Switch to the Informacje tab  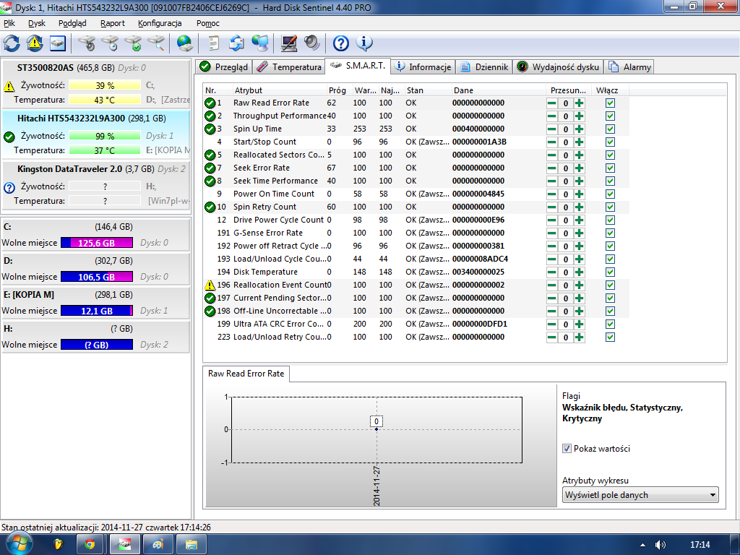coord(423,67)
